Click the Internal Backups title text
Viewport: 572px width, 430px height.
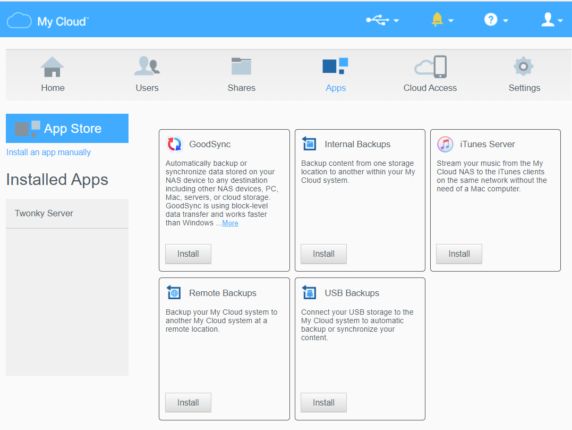pos(357,144)
